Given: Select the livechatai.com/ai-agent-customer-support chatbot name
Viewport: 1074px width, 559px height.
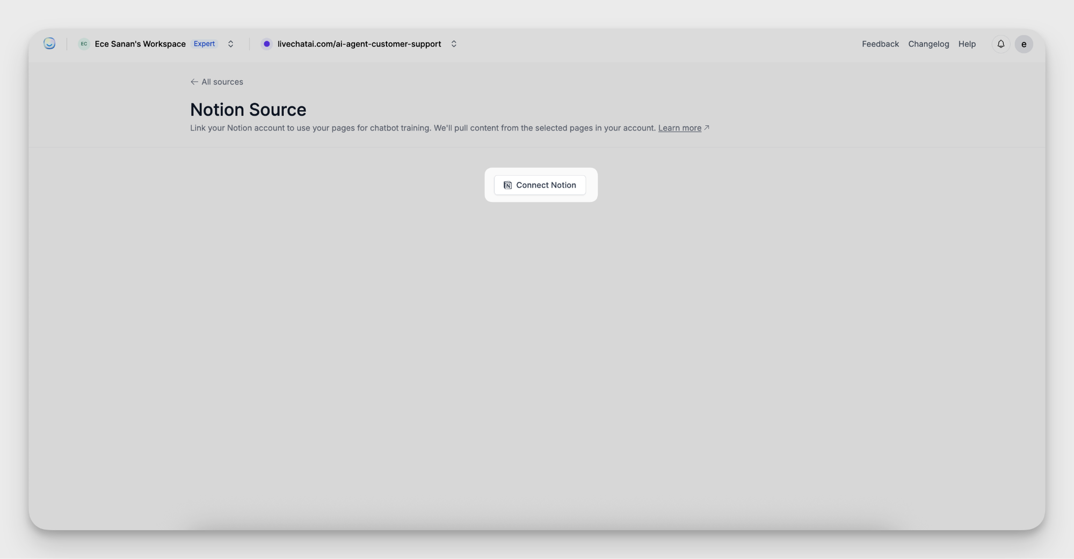Looking at the screenshot, I should coord(359,44).
